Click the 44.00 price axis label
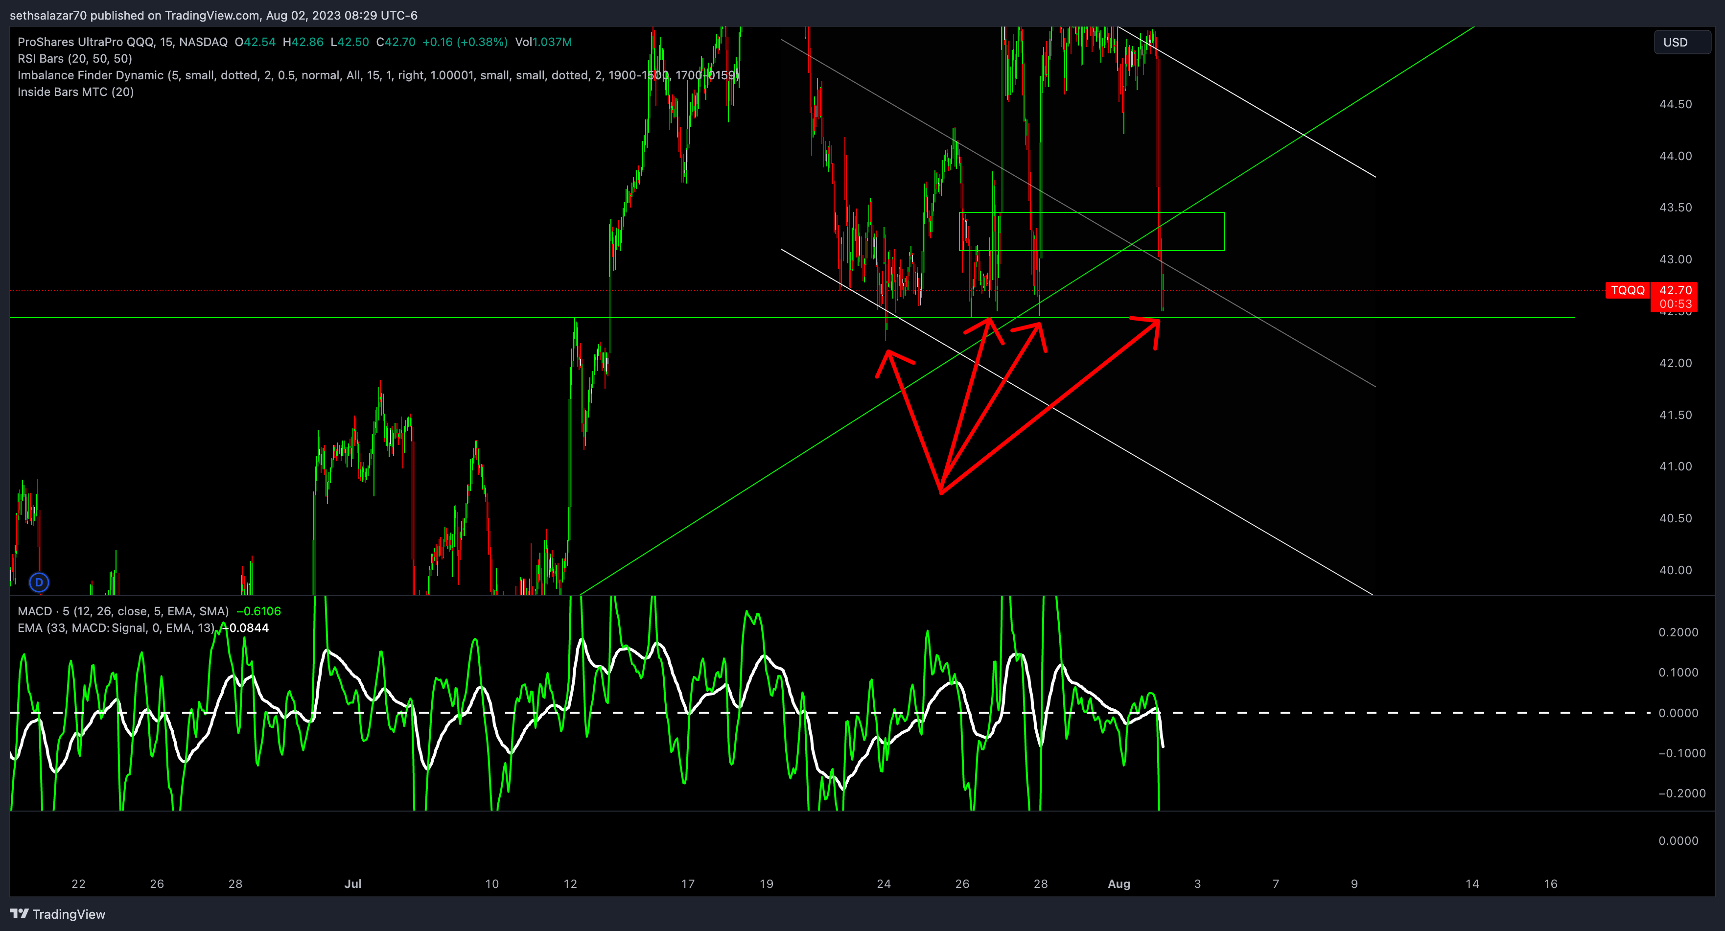 pos(1675,155)
